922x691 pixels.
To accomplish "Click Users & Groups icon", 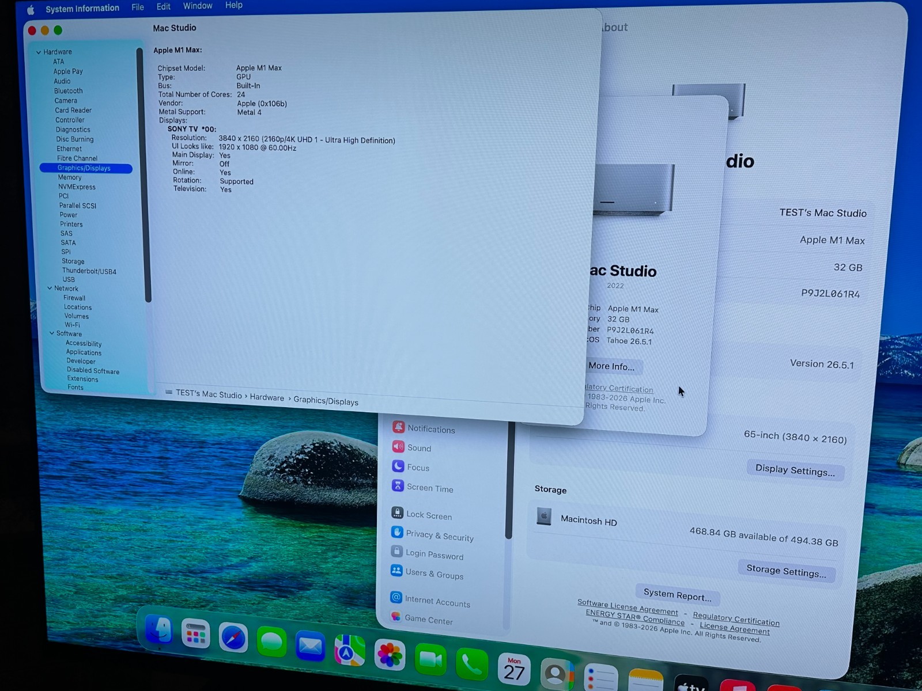I will (396, 571).
